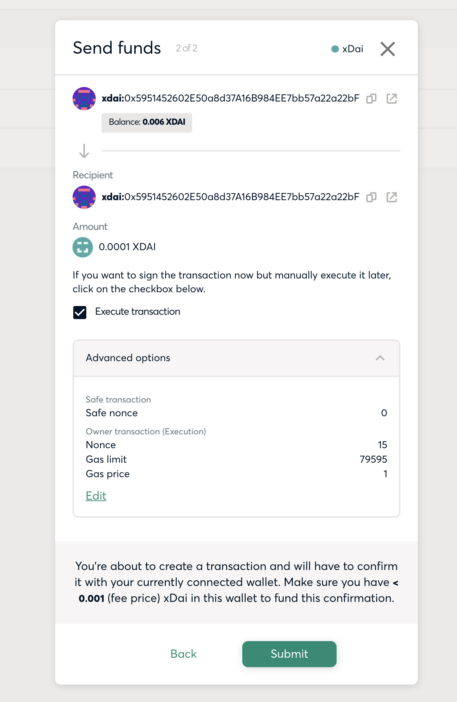Click the Advanced options chevron arrow

click(380, 358)
